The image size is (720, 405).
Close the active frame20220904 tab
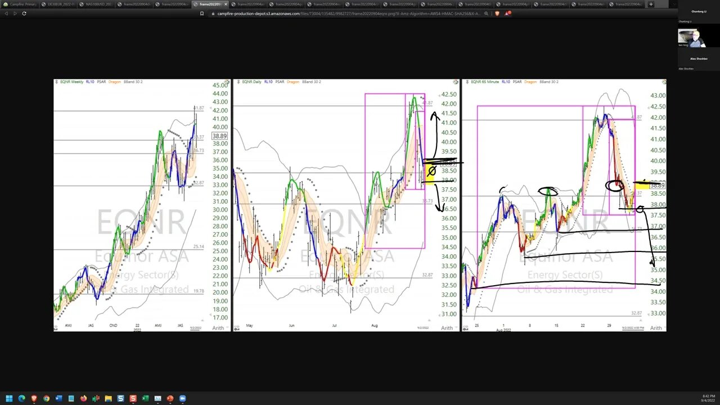(226, 4)
